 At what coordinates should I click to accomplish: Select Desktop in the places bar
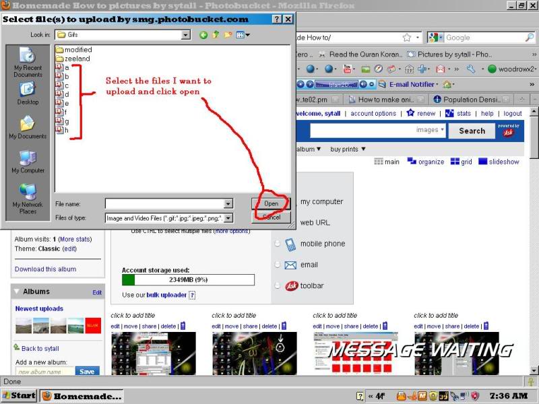pyautogui.click(x=28, y=93)
